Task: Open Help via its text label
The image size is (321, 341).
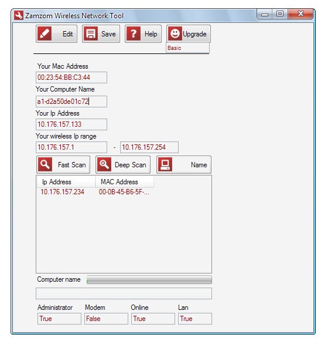Action: [x=151, y=34]
